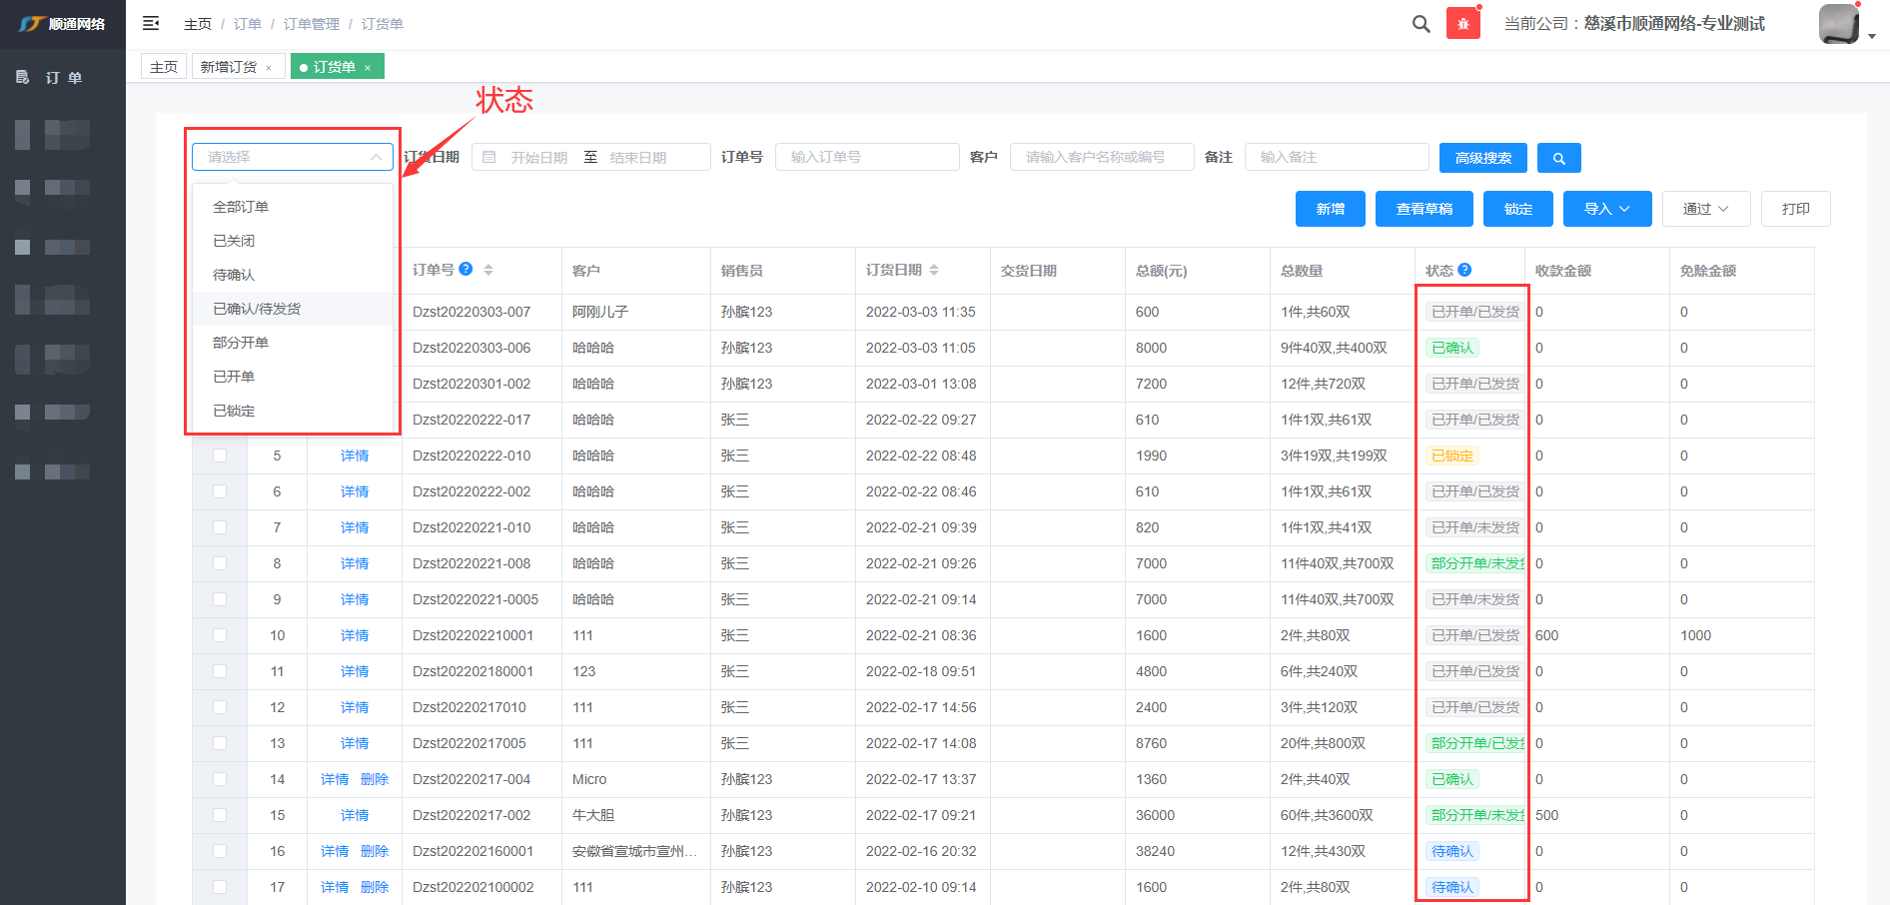Click the user avatar in top right
The image size is (1890, 905).
1838,24
